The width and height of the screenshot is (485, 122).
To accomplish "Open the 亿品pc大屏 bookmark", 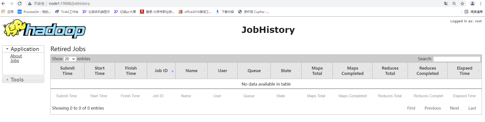I will tap(125, 12).
